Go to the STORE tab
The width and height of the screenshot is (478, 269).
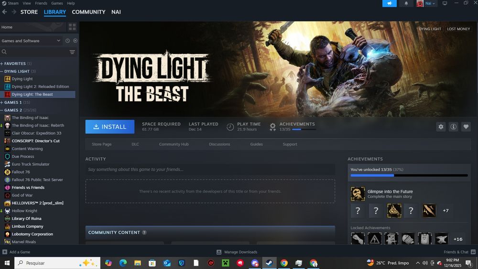pyautogui.click(x=29, y=12)
